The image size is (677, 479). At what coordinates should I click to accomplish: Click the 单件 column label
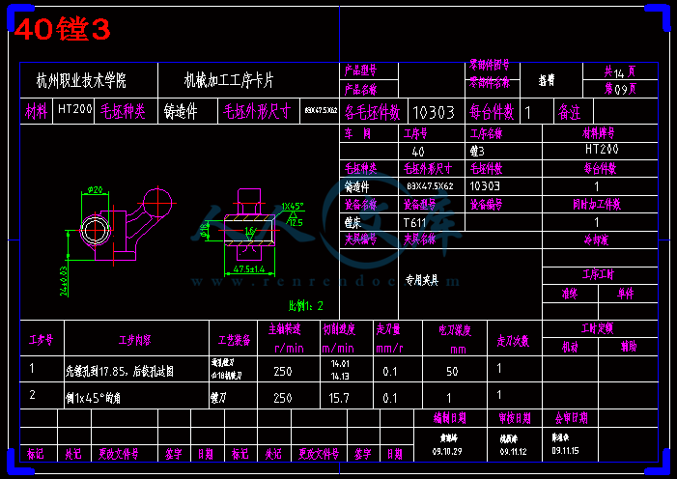[x=626, y=294]
